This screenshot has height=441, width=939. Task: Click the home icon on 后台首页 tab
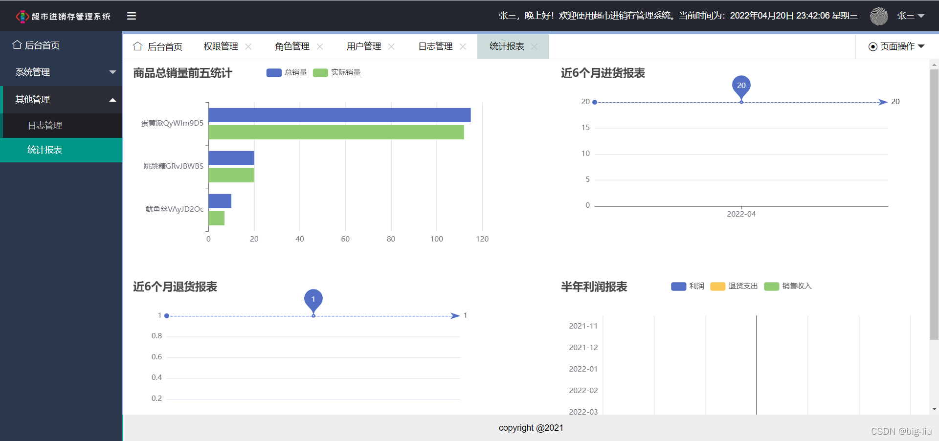tap(137, 46)
